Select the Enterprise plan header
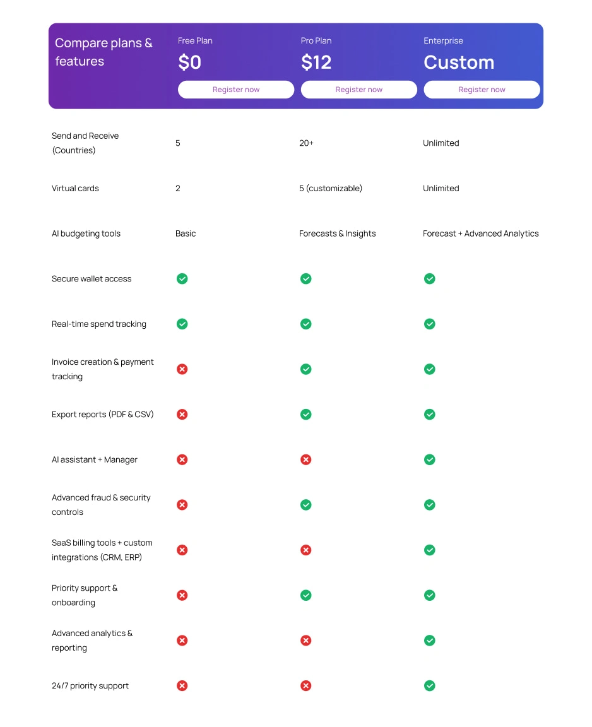 click(443, 40)
